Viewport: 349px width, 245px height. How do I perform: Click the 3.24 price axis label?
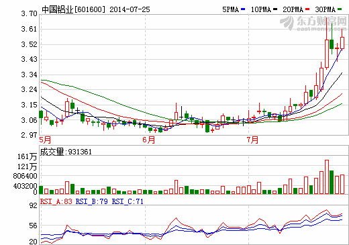(29, 89)
